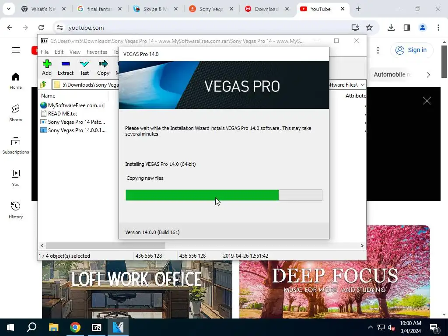The width and height of the screenshot is (448, 336).
Task: Open Chrome three-dot menu
Action: click(x=438, y=28)
